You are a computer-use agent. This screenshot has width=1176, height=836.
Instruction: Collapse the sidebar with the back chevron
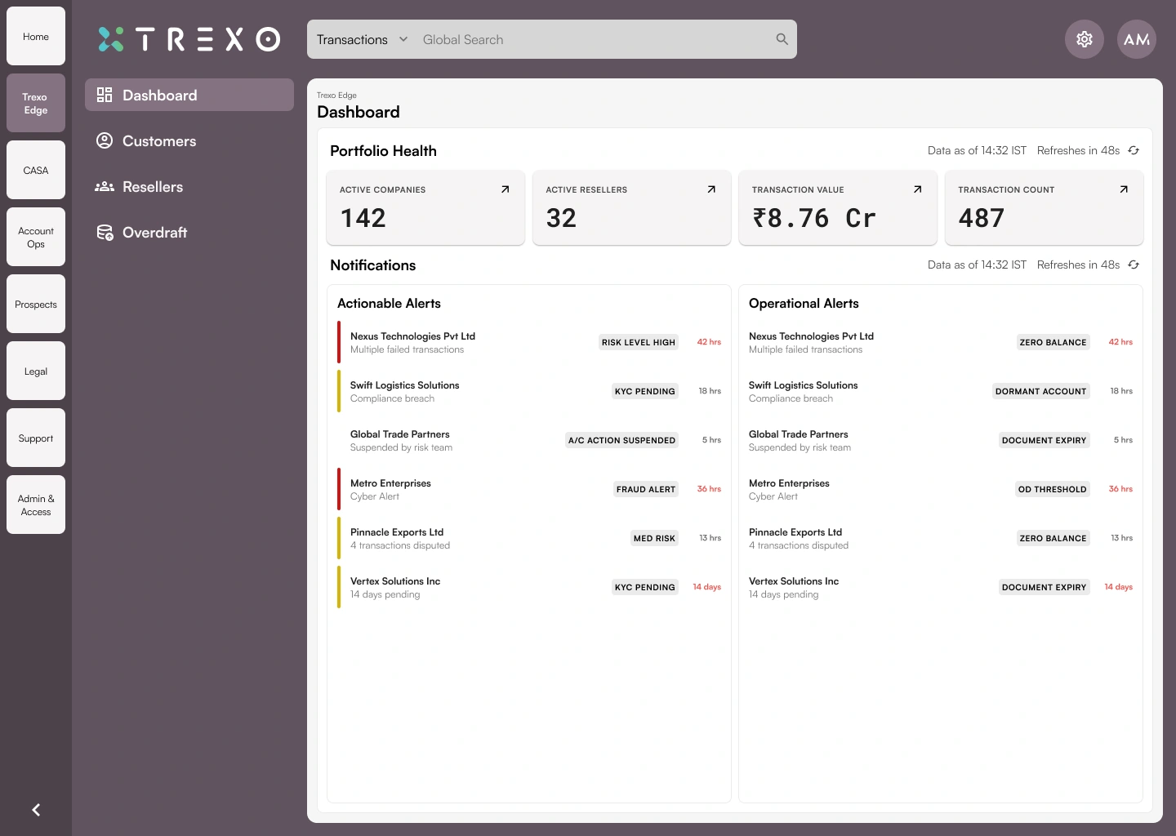coord(36,810)
